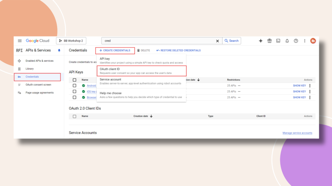
Task: Click the Enabled APIs & services icon
Action: click(x=19, y=61)
